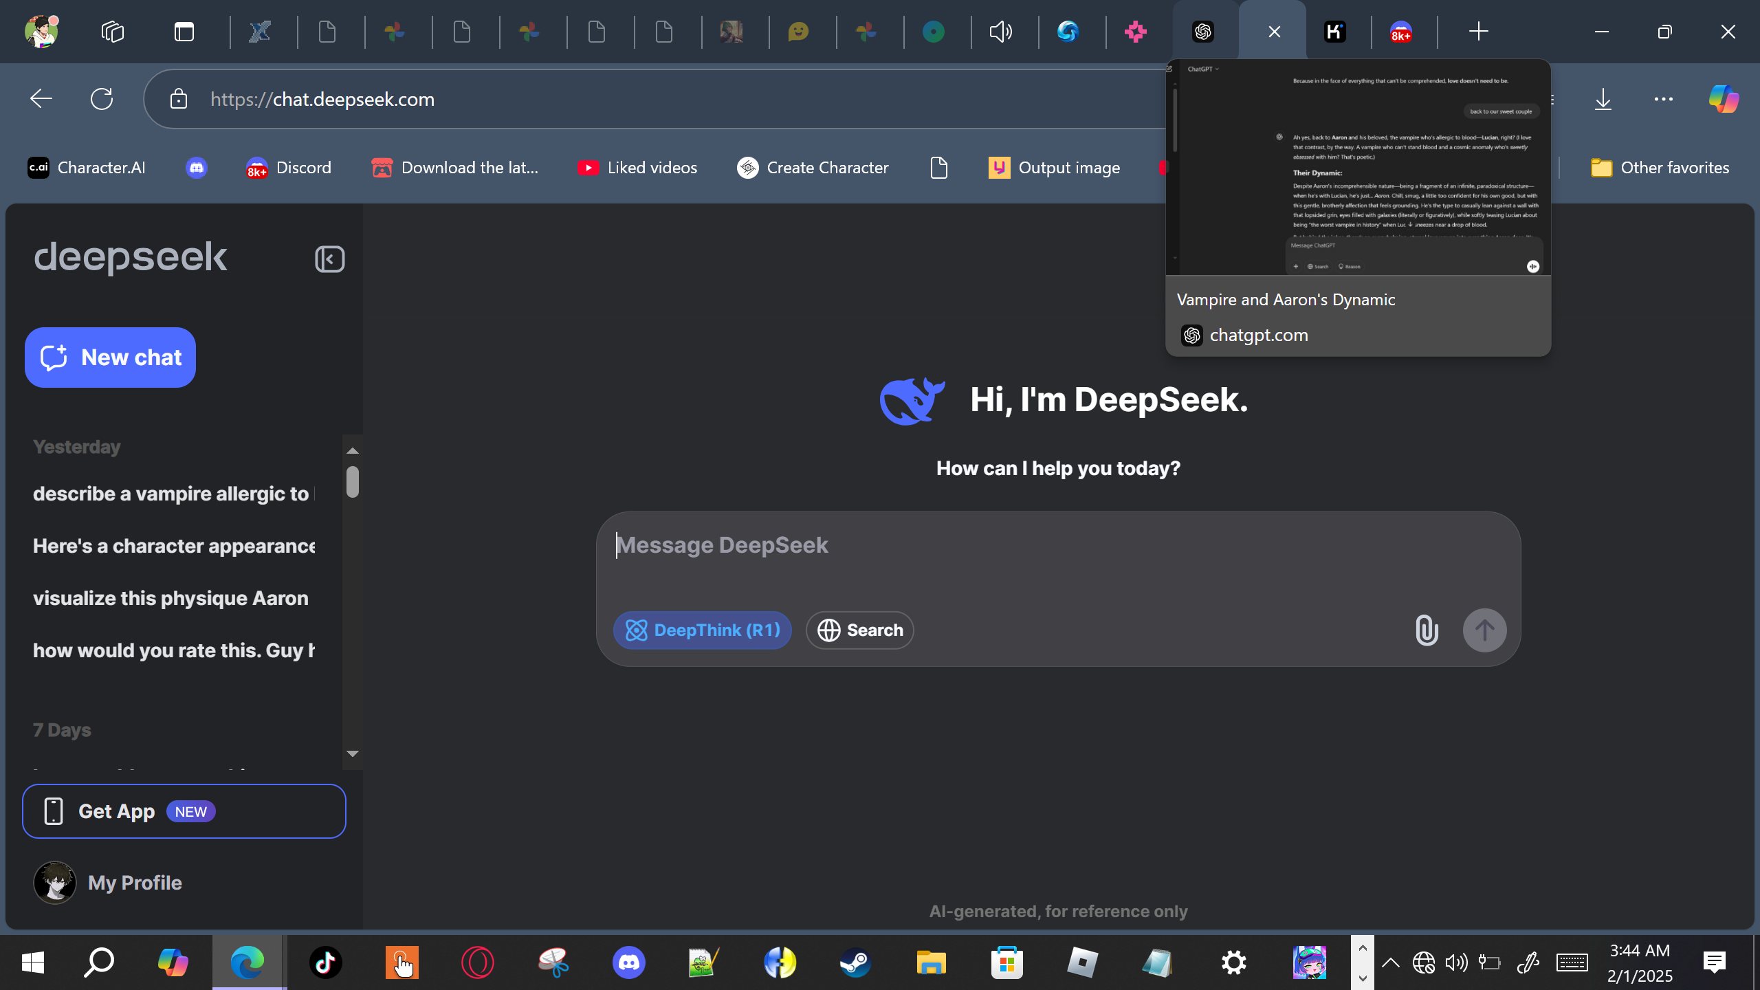Open 'describe a vampire allergic to' chat

click(x=172, y=494)
